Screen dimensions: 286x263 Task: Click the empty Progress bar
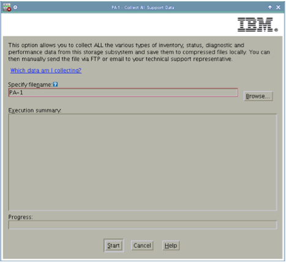[143, 225]
